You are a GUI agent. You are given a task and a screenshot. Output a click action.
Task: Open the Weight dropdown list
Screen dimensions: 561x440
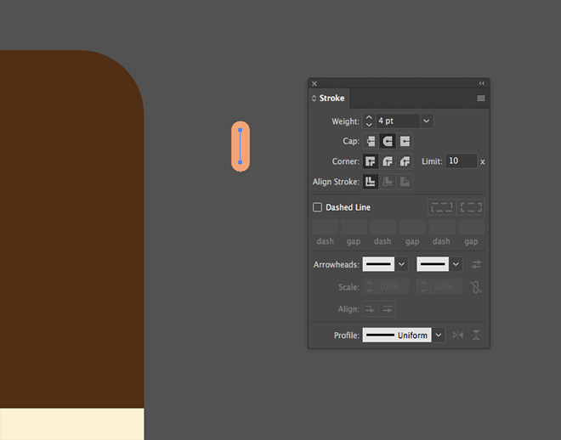427,121
